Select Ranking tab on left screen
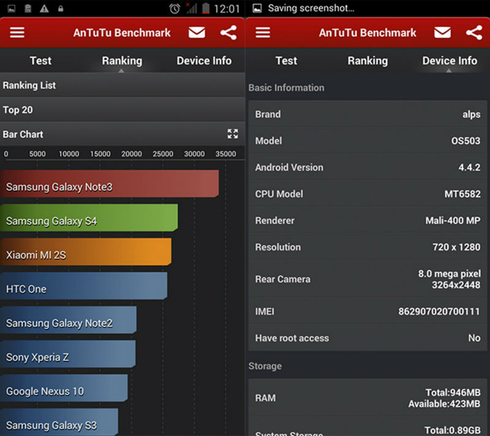The width and height of the screenshot is (490, 436). click(x=122, y=61)
